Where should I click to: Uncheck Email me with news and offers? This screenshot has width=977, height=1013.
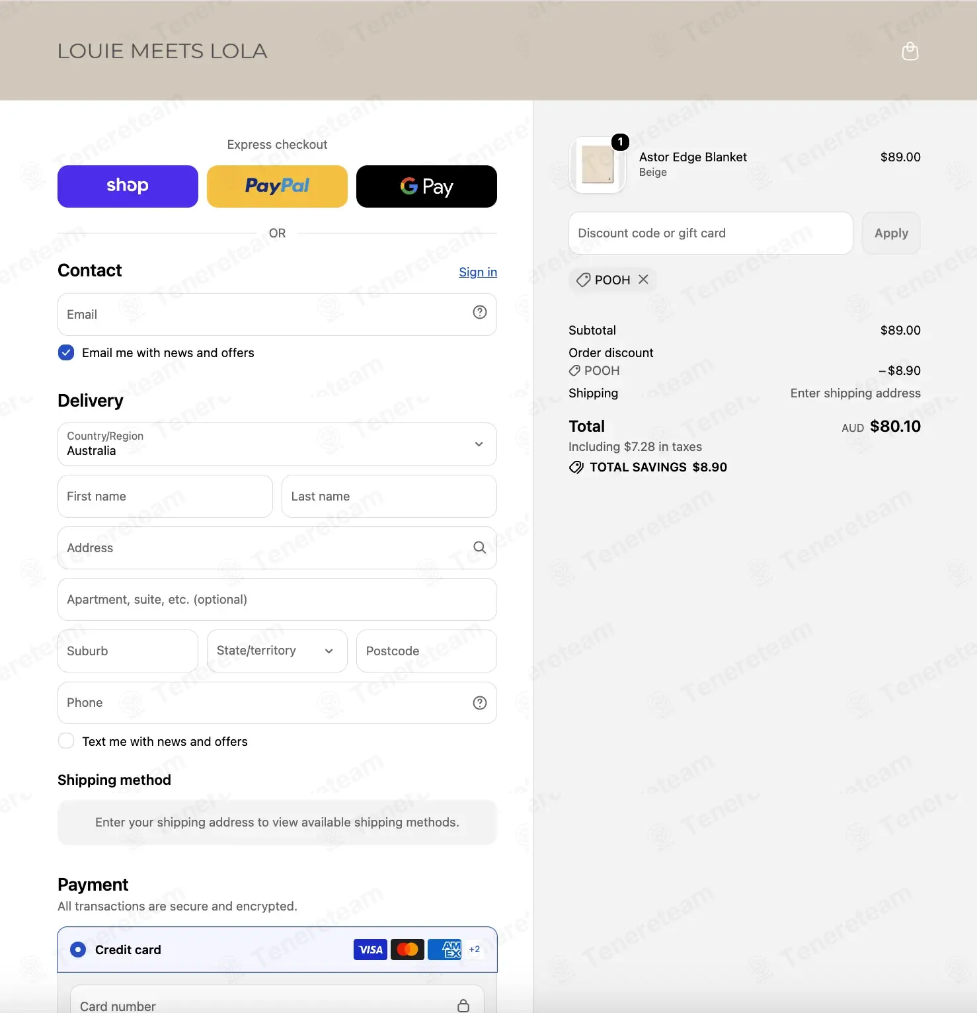(x=66, y=352)
